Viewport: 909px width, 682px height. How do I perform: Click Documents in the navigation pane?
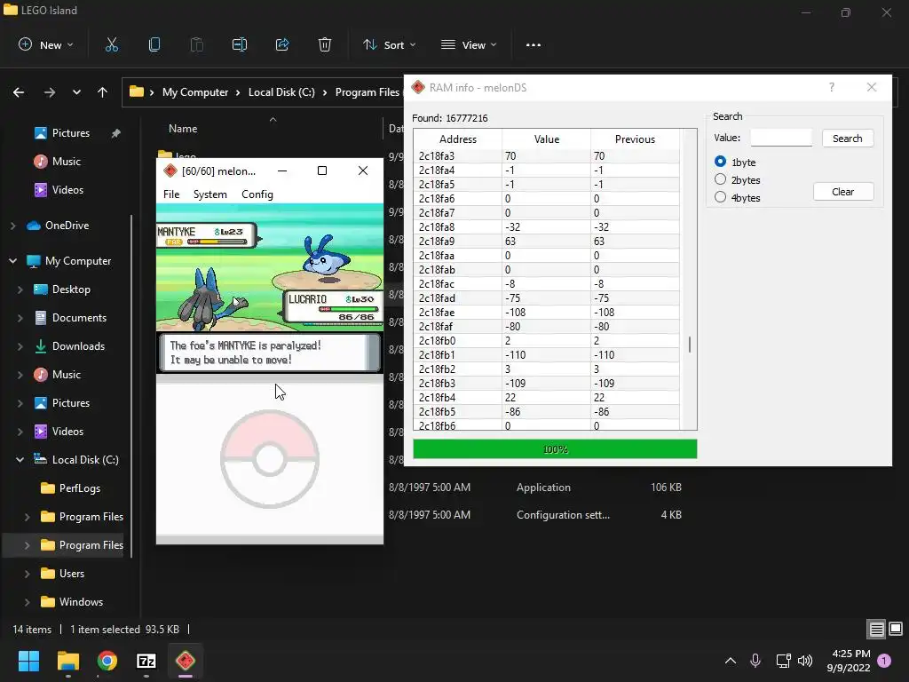(79, 318)
